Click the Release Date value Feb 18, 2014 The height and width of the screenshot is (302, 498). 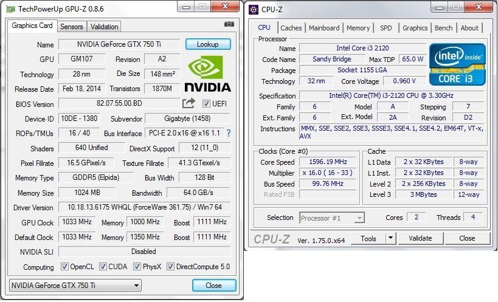[x=81, y=89]
